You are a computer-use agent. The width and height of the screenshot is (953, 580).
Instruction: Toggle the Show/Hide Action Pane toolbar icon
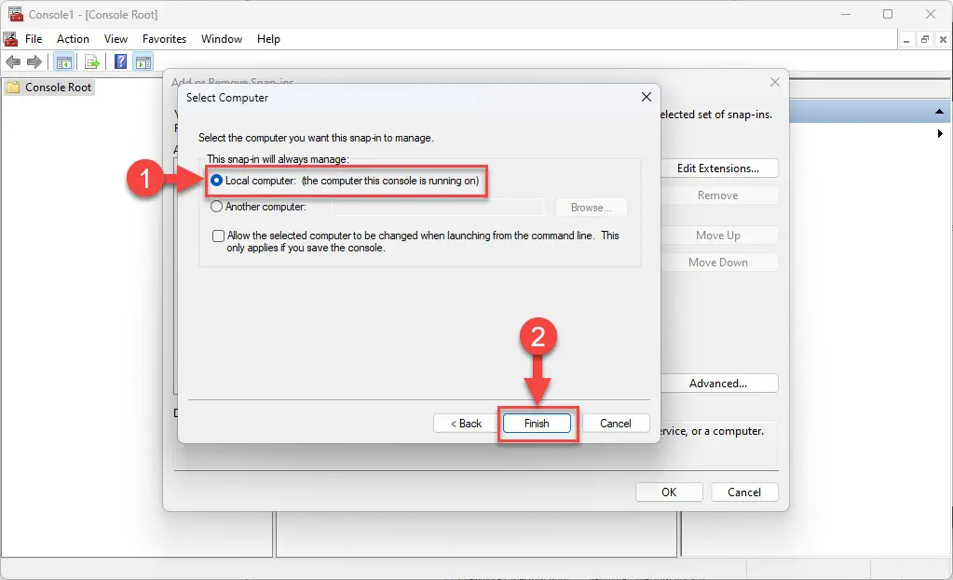click(143, 62)
